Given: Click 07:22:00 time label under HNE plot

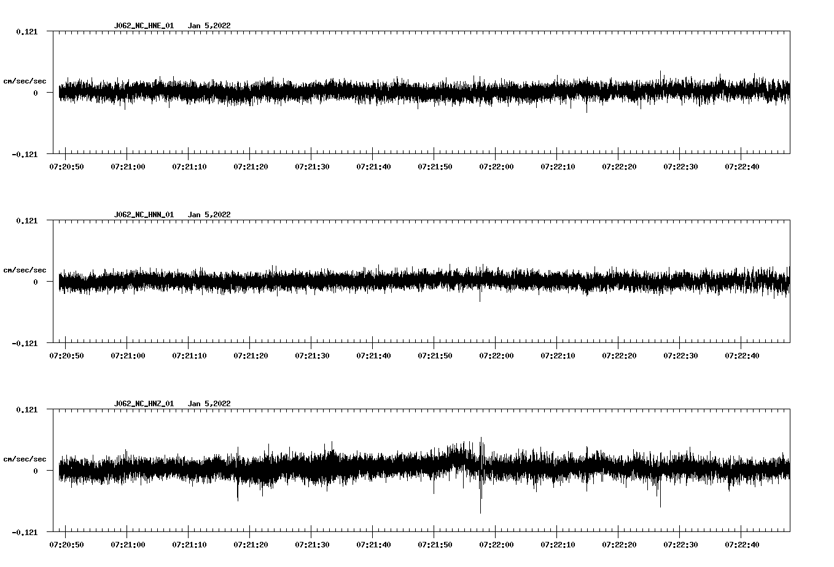Looking at the screenshot, I should [x=496, y=166].
